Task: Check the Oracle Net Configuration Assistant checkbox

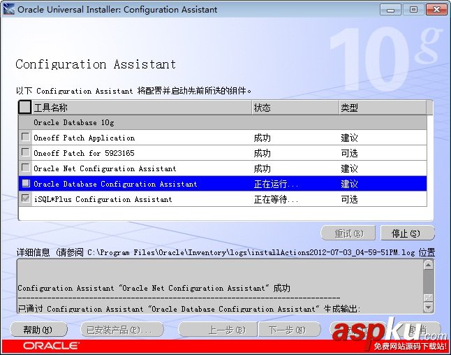Action: point(26,168)
